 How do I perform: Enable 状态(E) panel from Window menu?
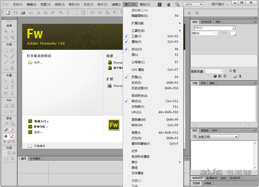[153, 83]
